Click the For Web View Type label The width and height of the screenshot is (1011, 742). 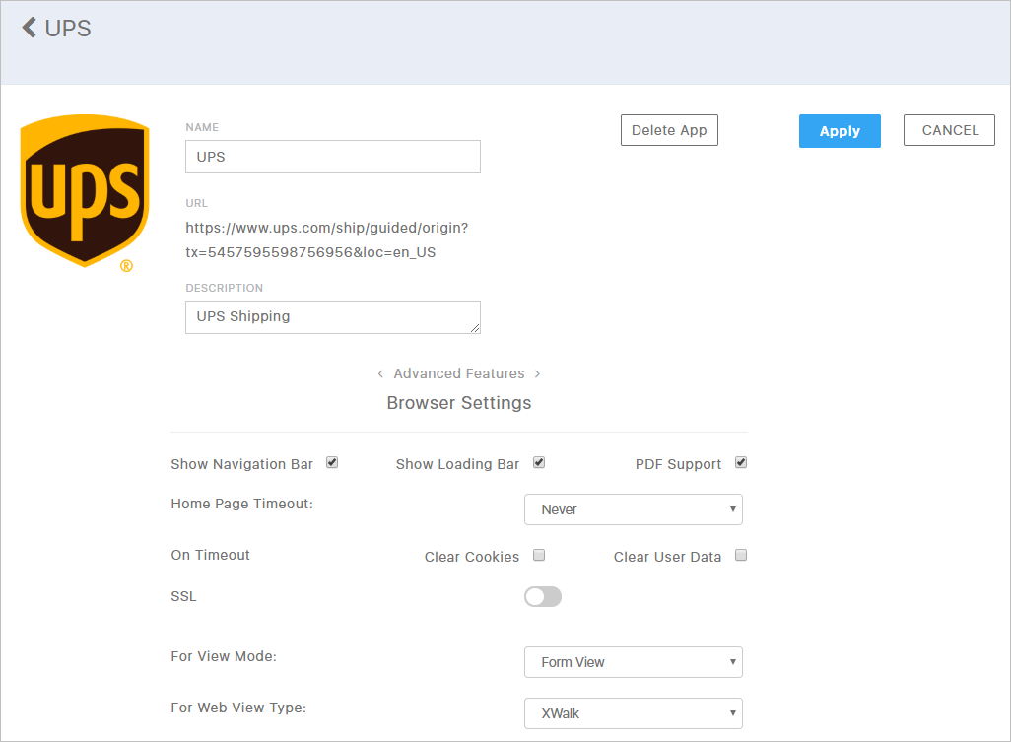click(x=238, y=708)
